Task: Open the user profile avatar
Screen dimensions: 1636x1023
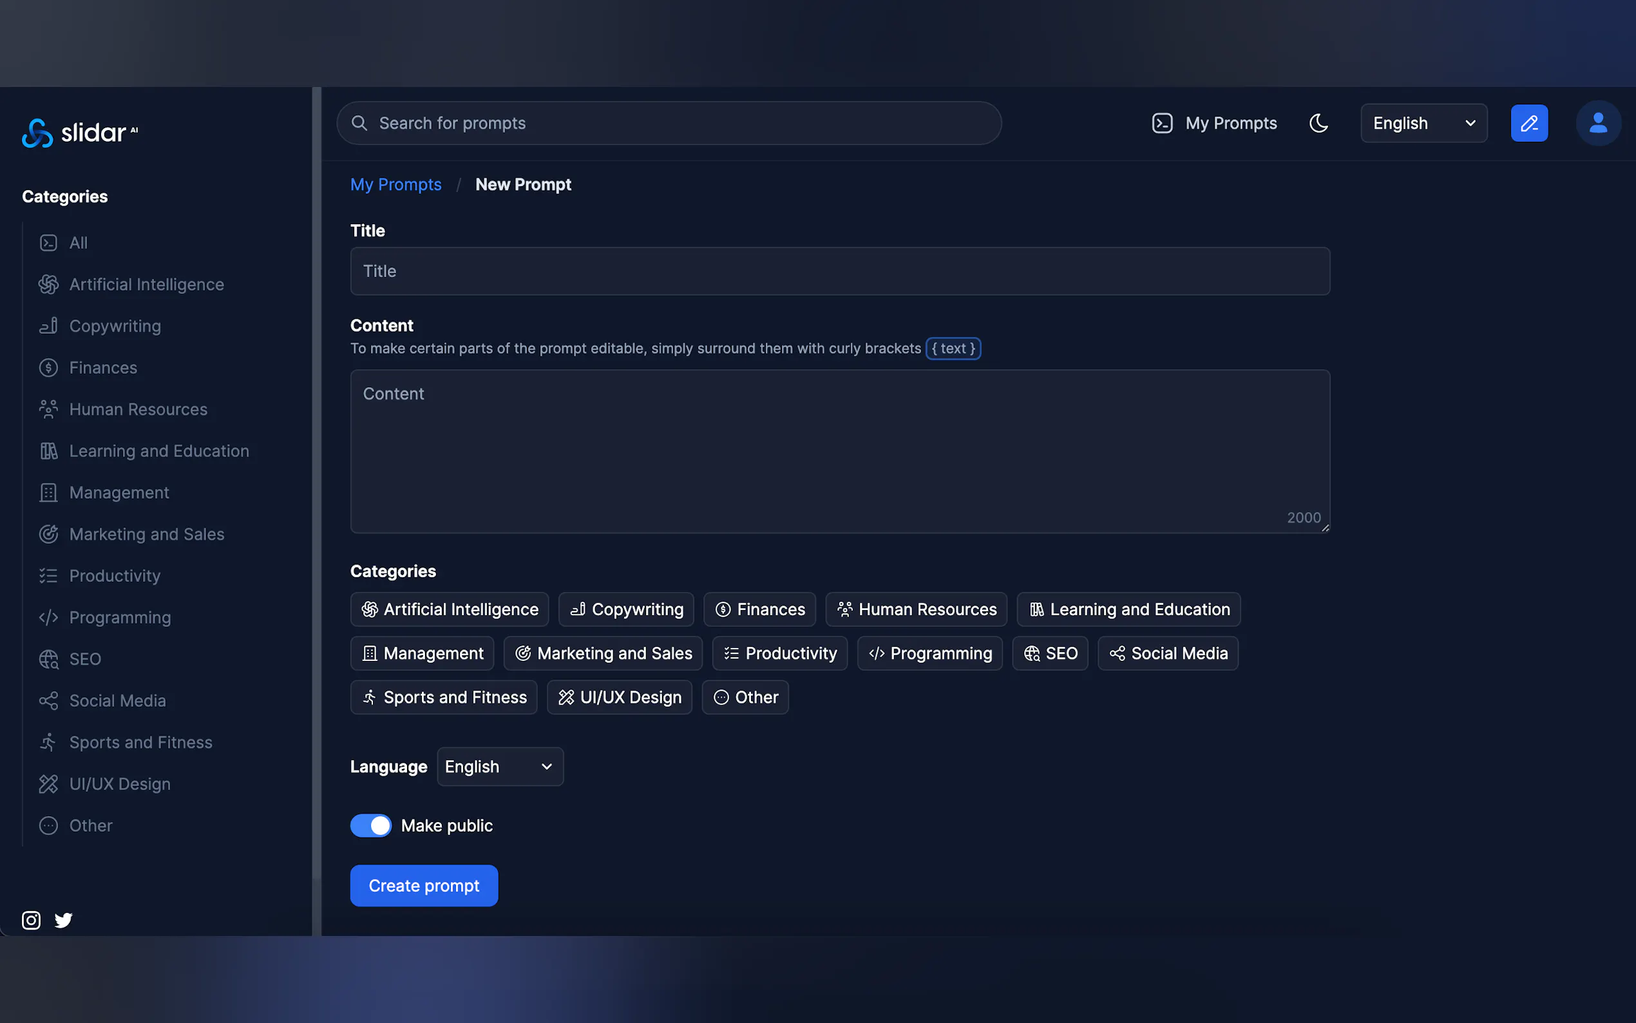Action: 1597,123
